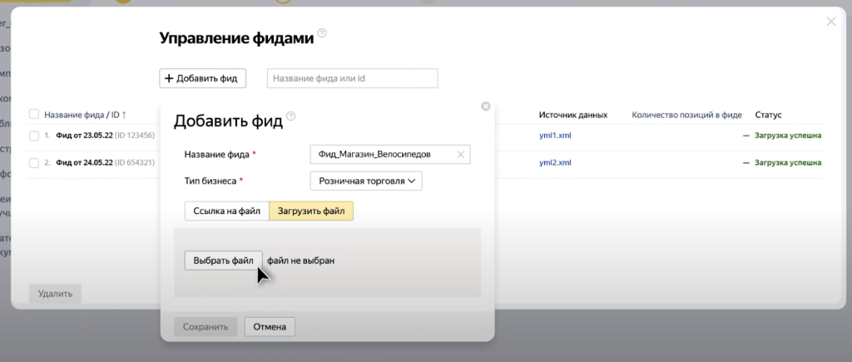Close the feed management panel
The image size is (852, 362).
pyautogui.click(x=831, y=22)
